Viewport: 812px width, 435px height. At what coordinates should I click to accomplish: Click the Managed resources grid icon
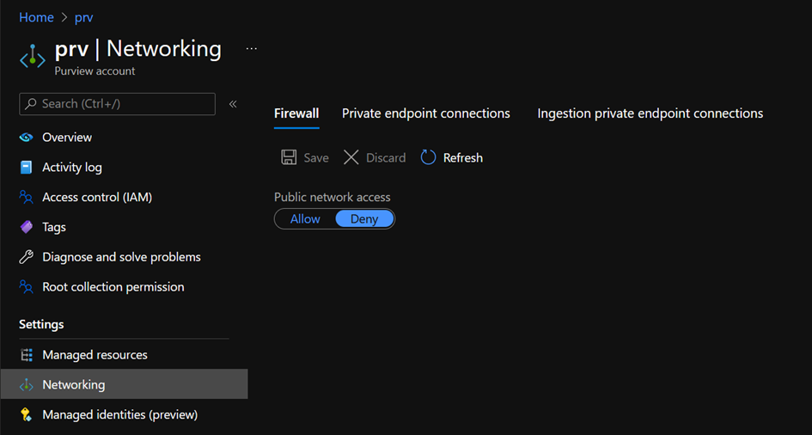point(27,355)
